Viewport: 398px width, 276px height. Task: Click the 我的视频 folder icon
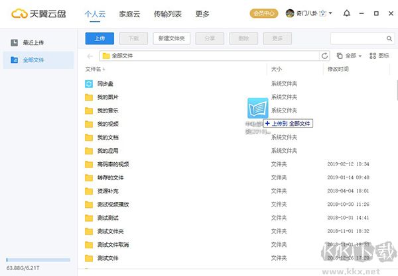point(89,124)
